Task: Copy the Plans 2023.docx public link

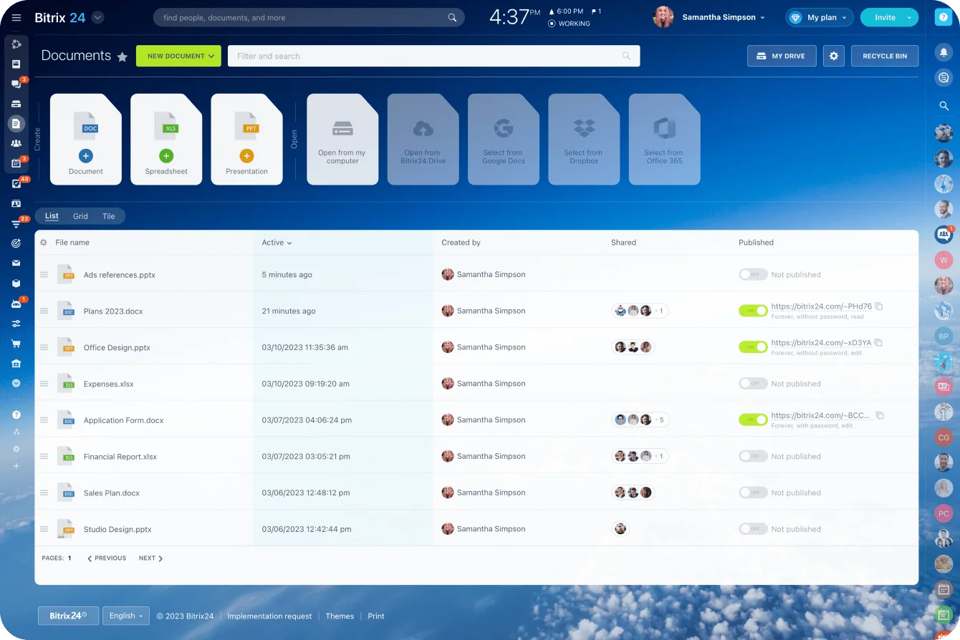Action: 879,306
